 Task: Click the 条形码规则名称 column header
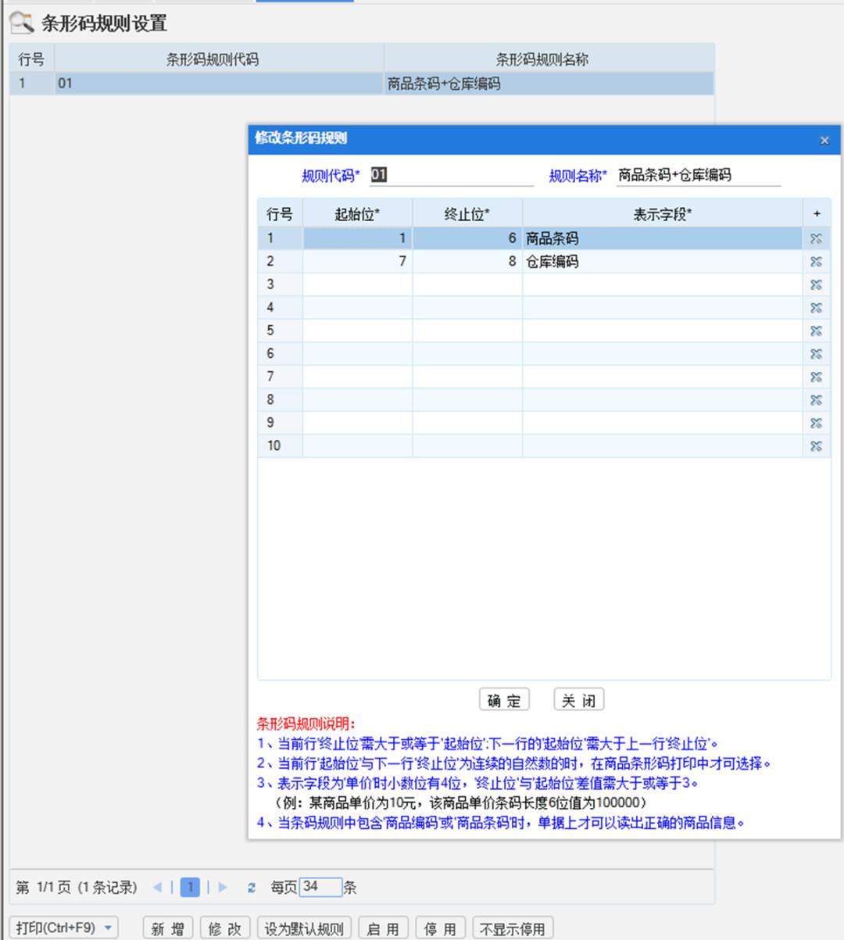549,59
